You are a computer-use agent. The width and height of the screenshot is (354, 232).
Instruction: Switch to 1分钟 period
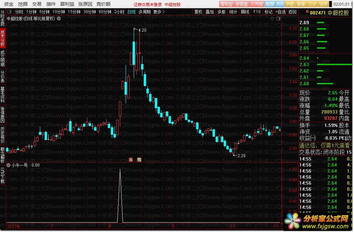pyautogui.click(x=31, y=12)
